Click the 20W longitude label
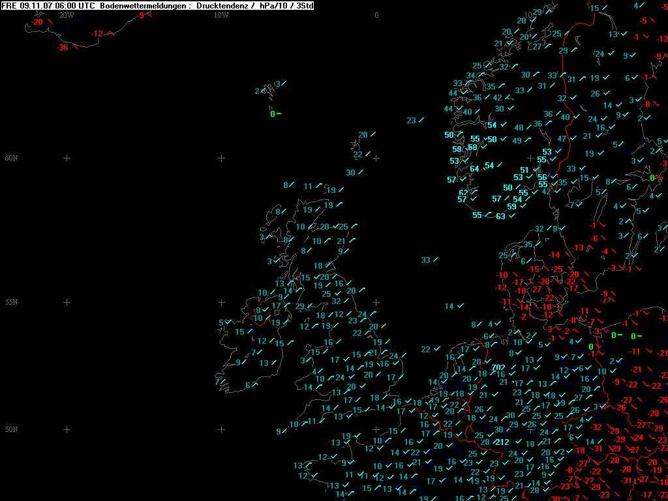Image resolution: width=668 pixels, height=501 pixels. [x=66, y=15]
